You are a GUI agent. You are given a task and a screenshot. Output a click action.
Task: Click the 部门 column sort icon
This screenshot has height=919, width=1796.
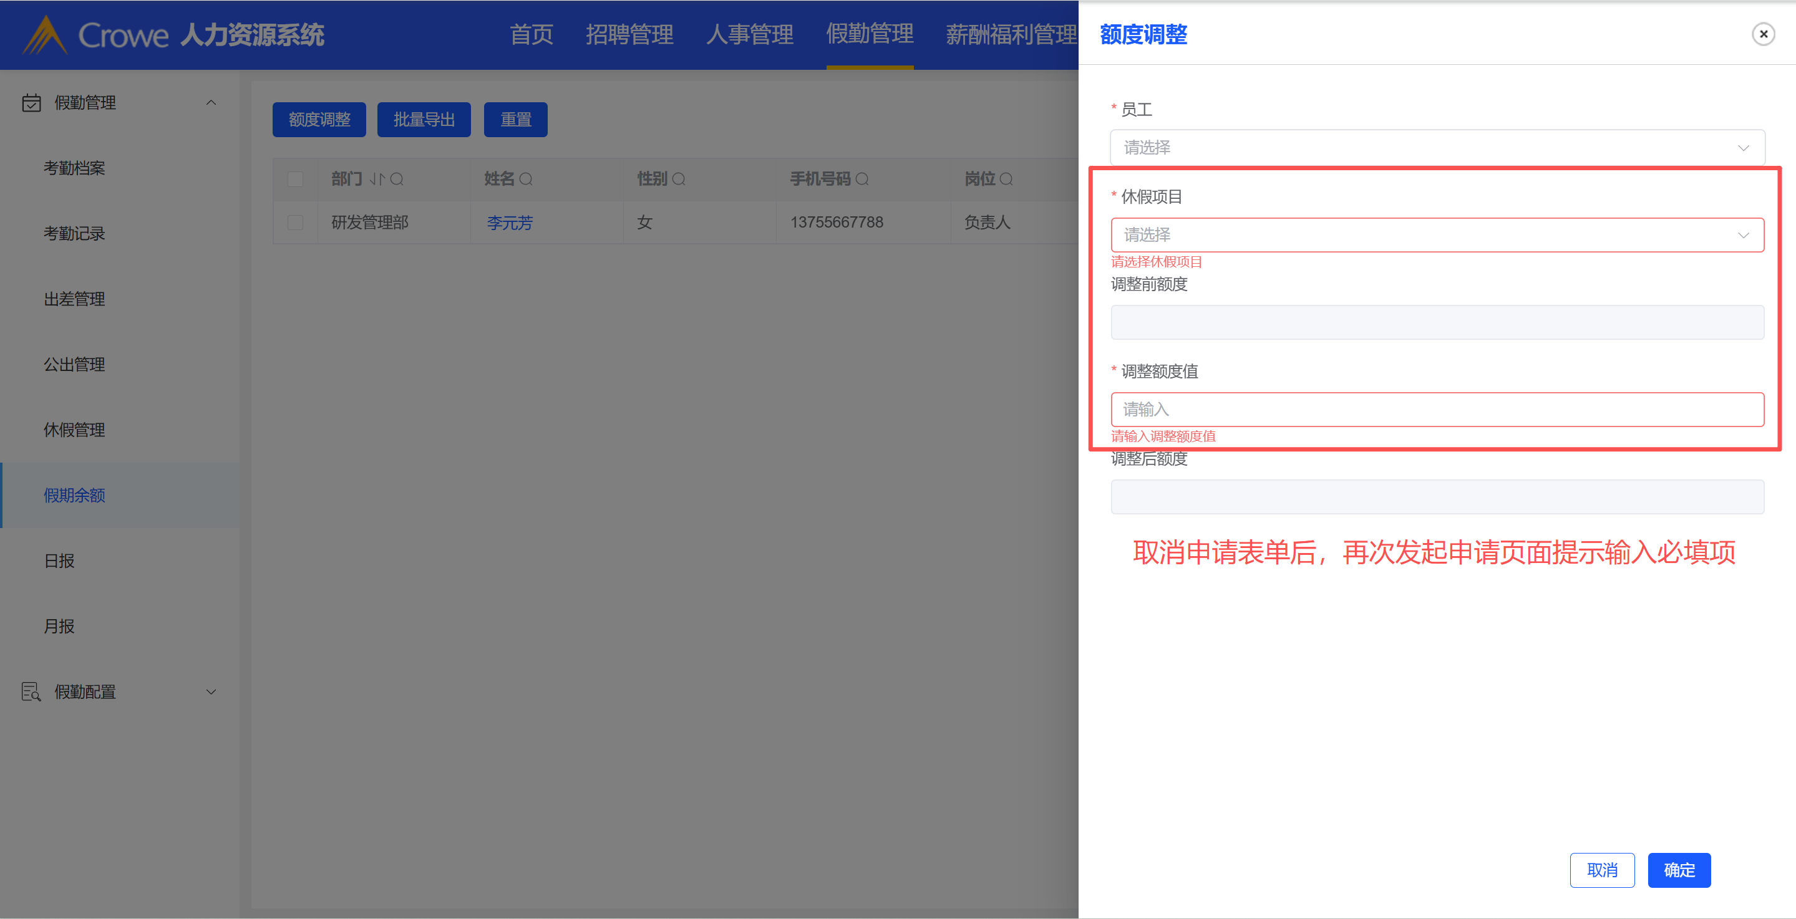tap(377, 179)
